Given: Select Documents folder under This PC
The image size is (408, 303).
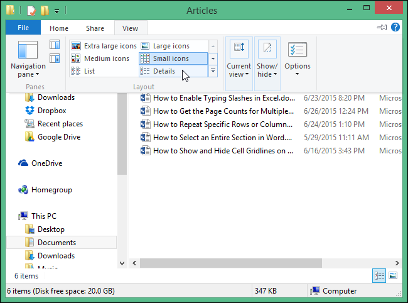Looking at the screenshot, I should pos(62,243).
